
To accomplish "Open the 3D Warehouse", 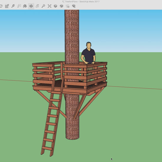I will coord(55,6).
